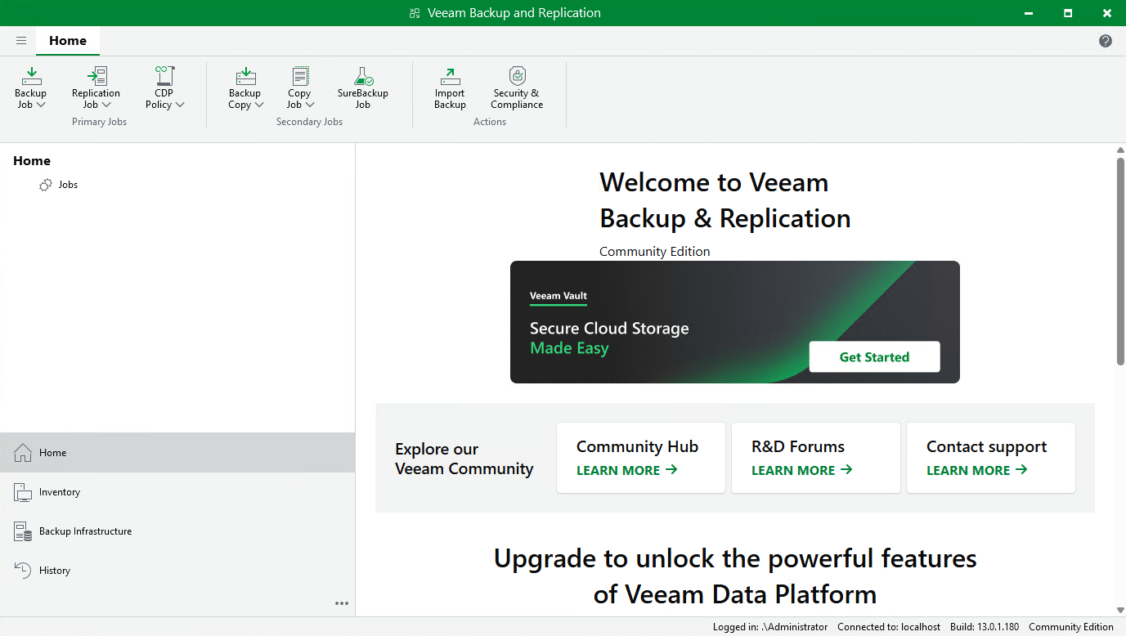The height and width of the screenshot is (636, 1126).
Task: Expand the Backup Job dropdown arrow
Action: [43, 105]
